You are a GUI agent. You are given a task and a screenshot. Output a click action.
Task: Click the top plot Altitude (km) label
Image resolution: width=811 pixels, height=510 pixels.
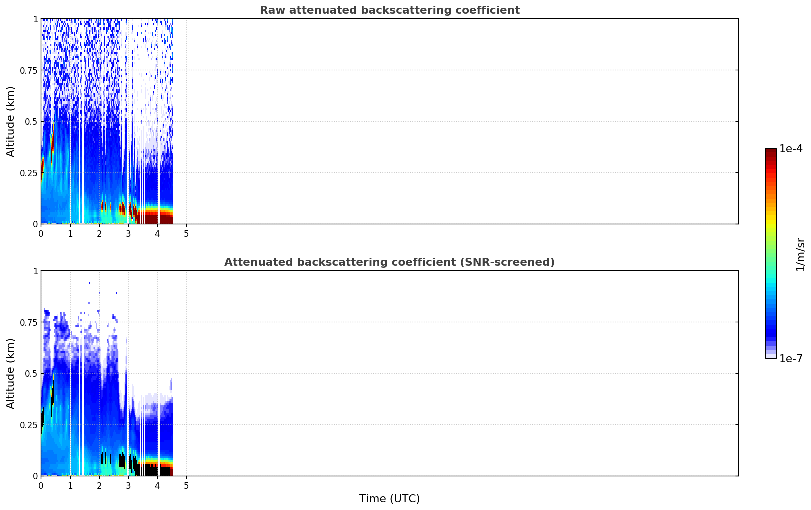(11, 121)
